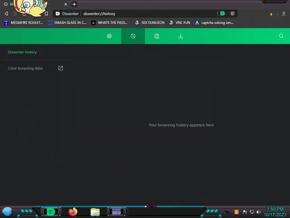Screen dimensions: 290x218
Task: Click the network tray icon
Action: pos(252,212)
